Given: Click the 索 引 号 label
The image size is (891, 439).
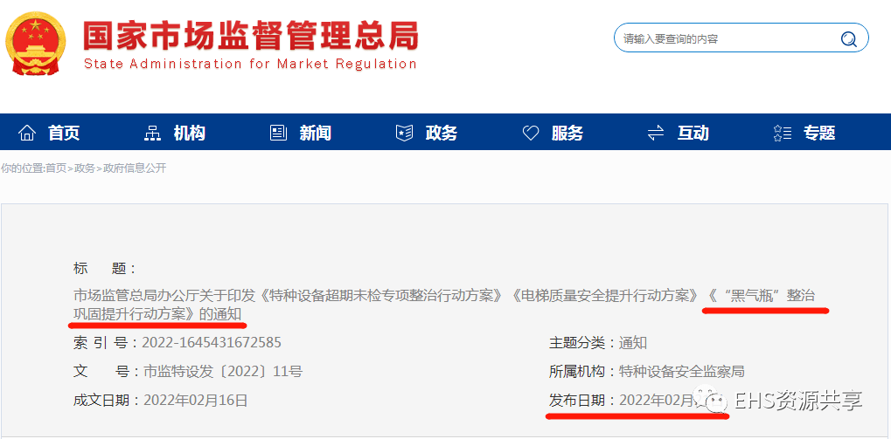Looking at the screenshot, I should click(105, 343).
